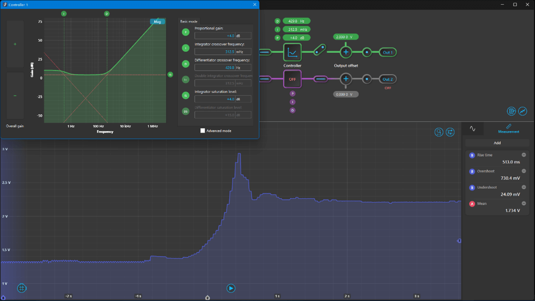Click the Out 1 output button
This screenshot has height=301, width=535.
point(388,52)
